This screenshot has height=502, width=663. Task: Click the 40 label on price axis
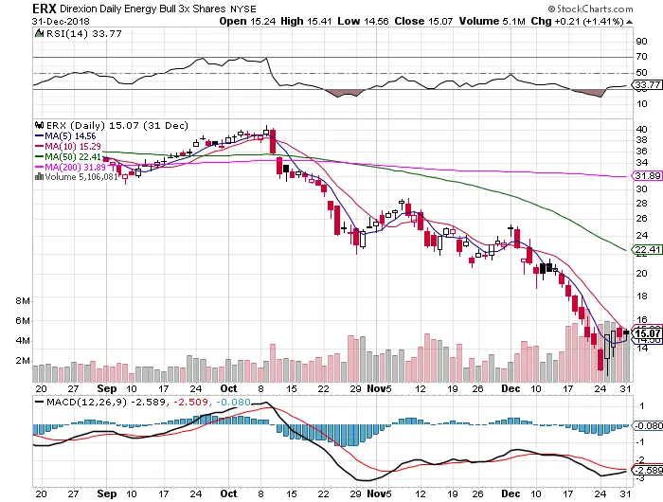[641, 130]
